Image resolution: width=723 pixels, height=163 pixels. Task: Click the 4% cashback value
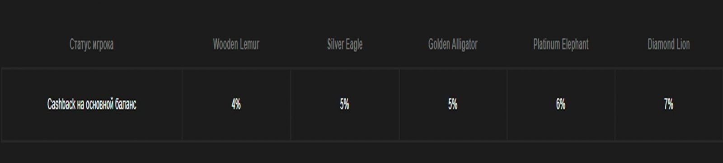click(236, 104)
